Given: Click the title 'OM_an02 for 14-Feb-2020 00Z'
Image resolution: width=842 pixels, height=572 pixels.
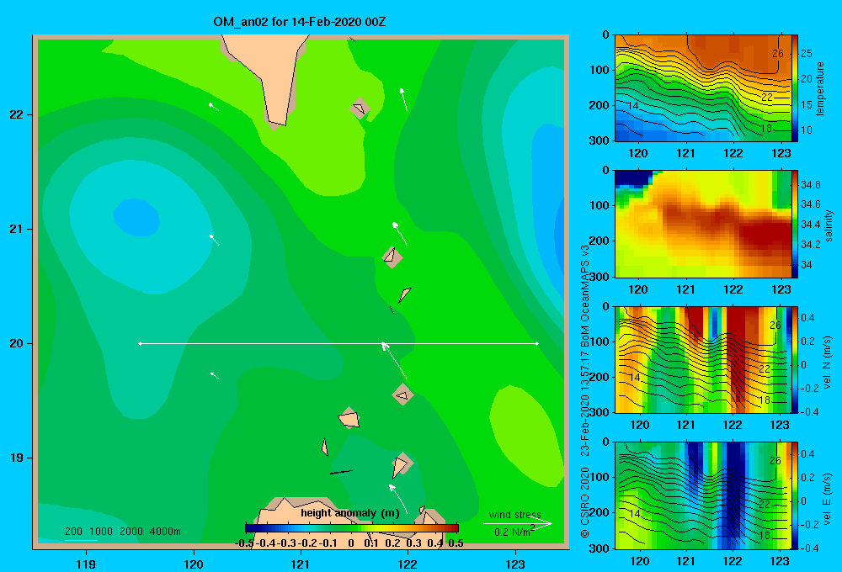Looking at the screenshot, I should (x=300, y=22).
